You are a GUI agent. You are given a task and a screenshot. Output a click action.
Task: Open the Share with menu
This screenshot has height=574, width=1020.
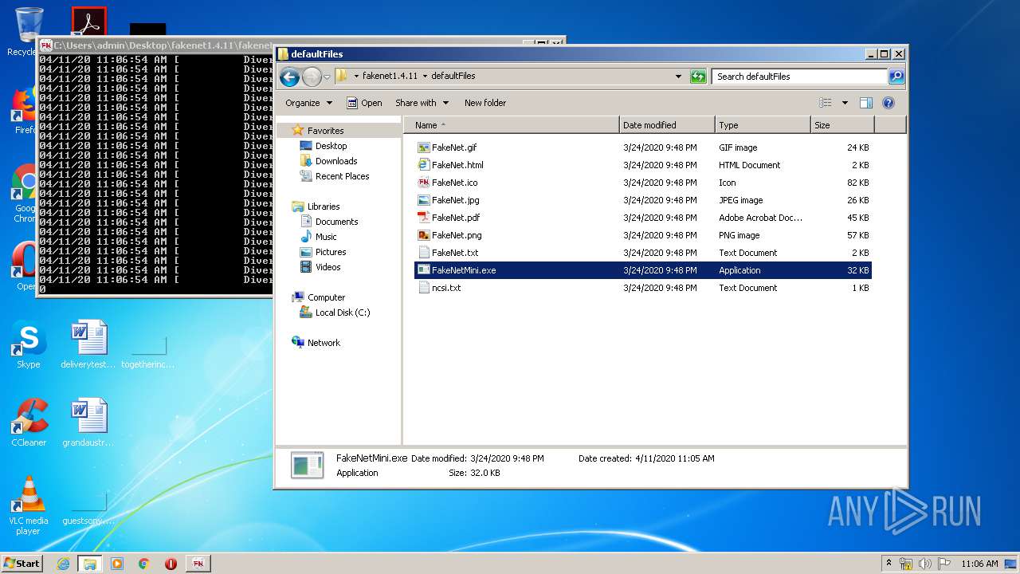point(422,103)
